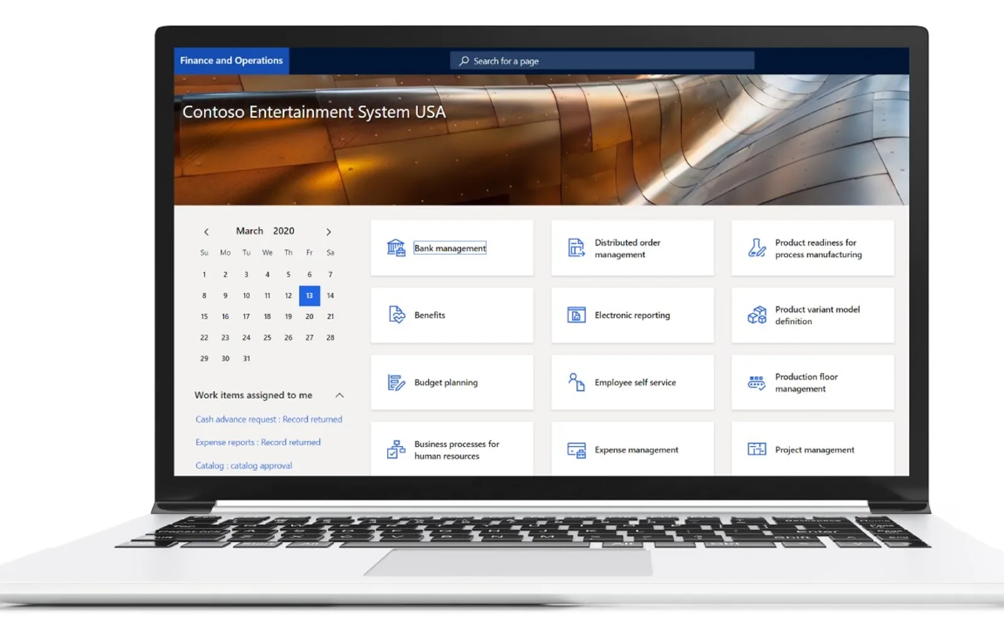Open the Expense management tile label

click(636, 450)
